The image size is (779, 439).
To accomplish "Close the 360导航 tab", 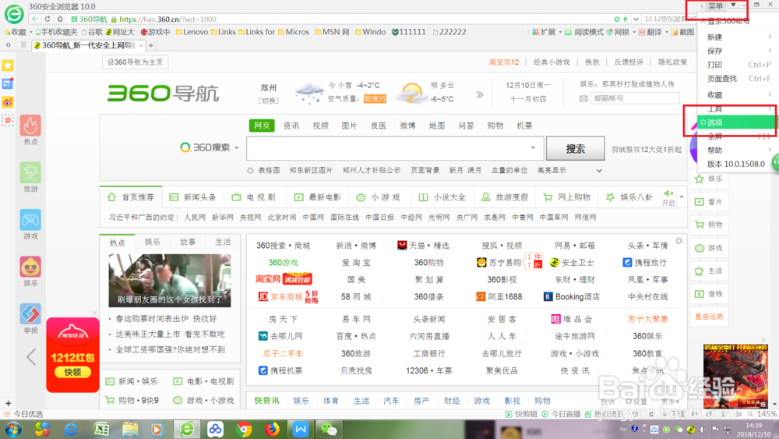I will coord(141,45).
